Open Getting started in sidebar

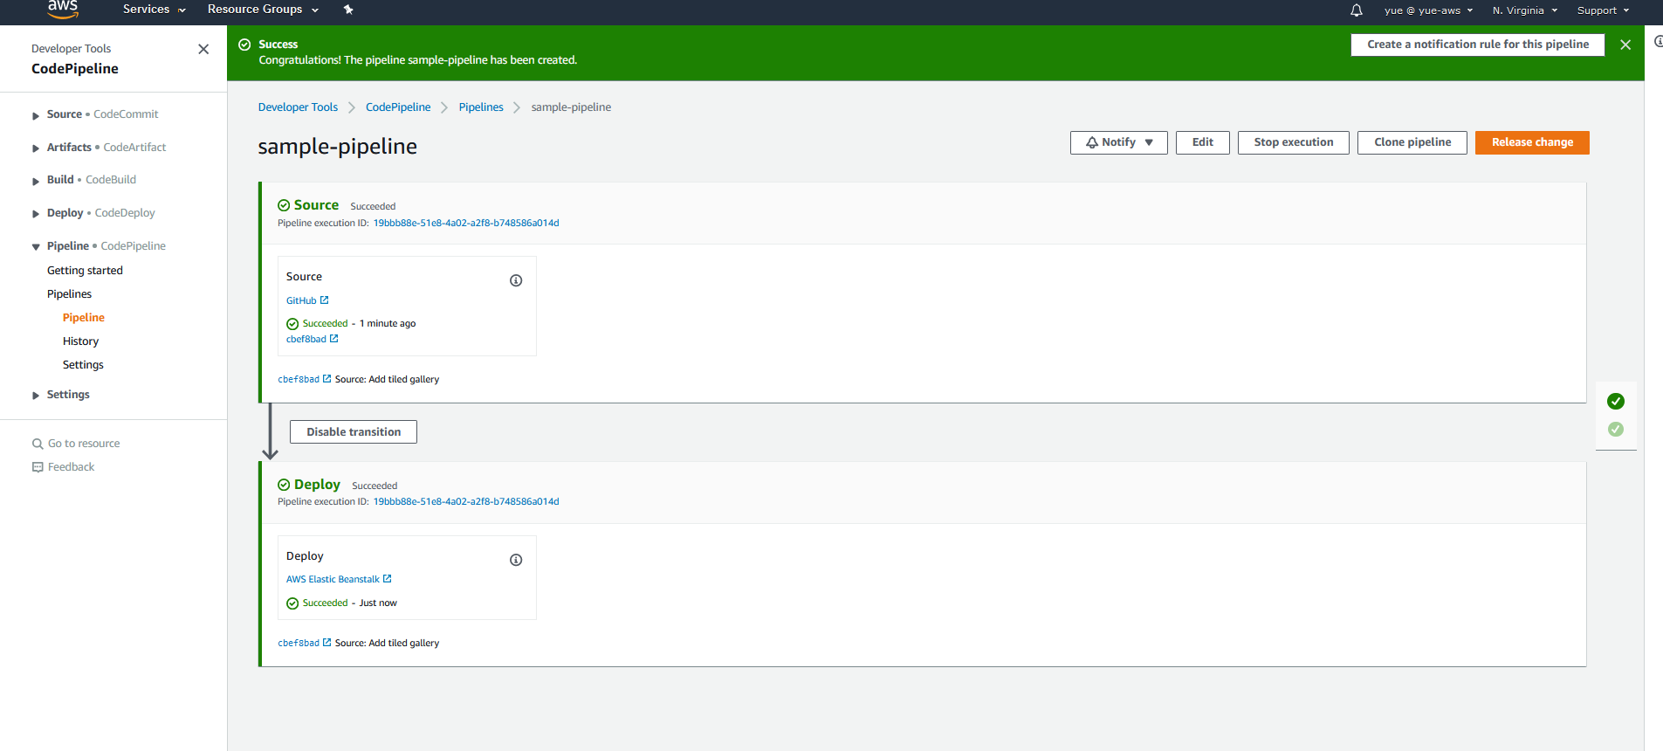coord(85,271)
